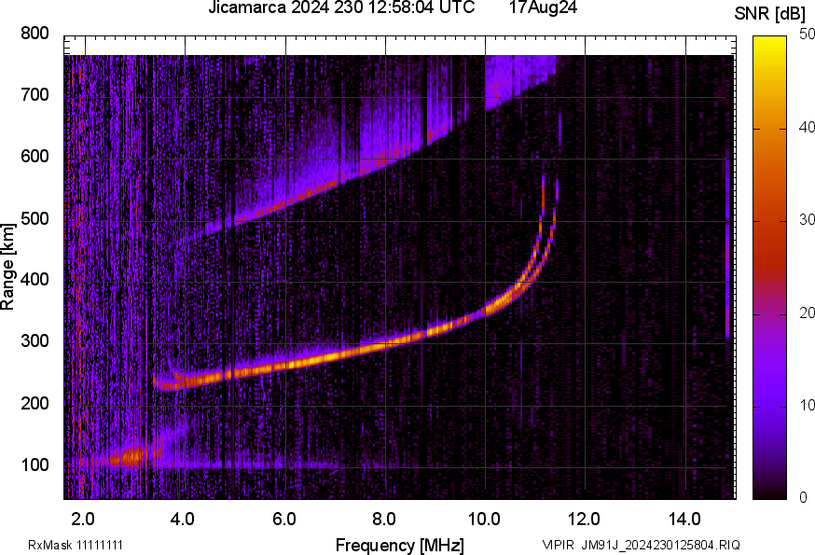The image size is (815, 555).
Task: Click the bright F-layer trace near 6 MHz
Action: point(284,366)
